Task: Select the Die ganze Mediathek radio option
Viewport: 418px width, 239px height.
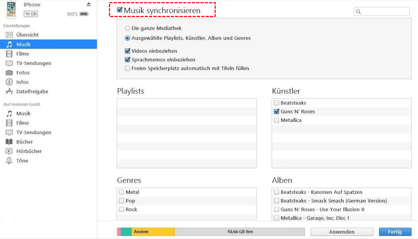Action: (x=127, y=28)
